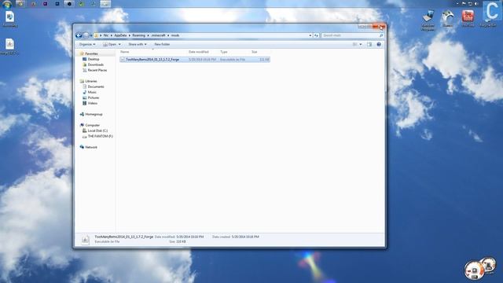
Task: Click the folder icon in address bar
Action: pos(96,35)
